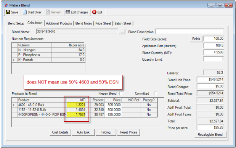Viewport: 236px width, 148px height.
Task: Click the Phosphorus value 17.0
Action: point(68,55)
